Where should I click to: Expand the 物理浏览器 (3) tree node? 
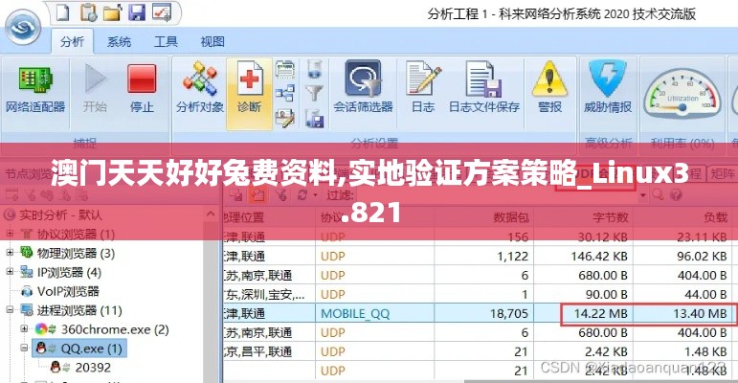tap(10, 253)
